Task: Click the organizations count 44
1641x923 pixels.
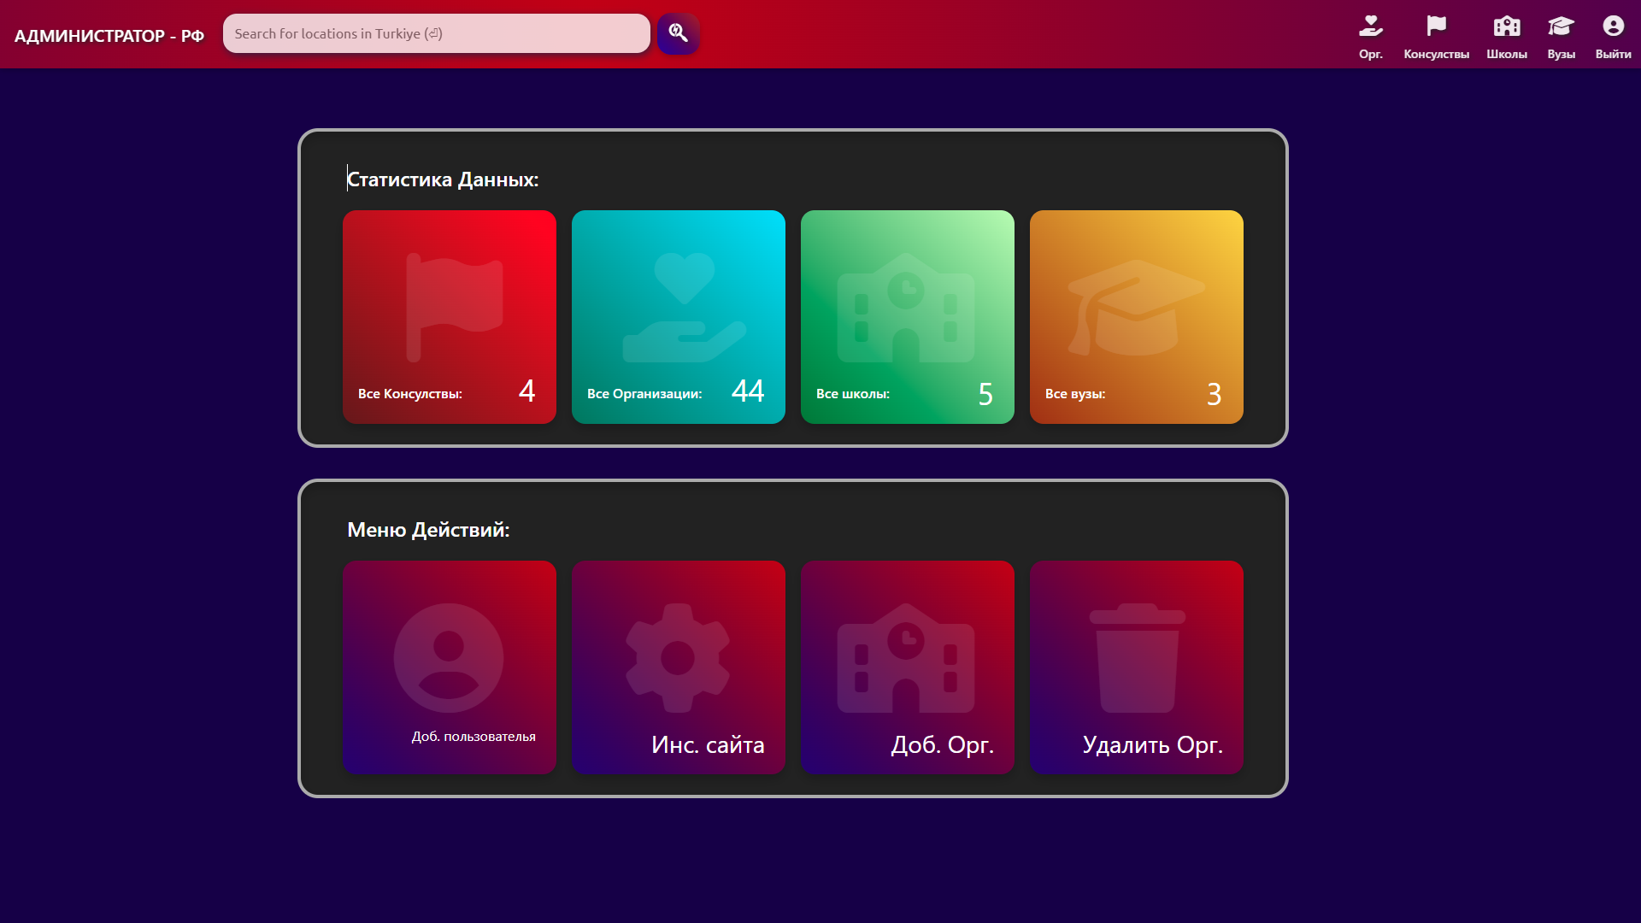Action: (x=748, y=391)
